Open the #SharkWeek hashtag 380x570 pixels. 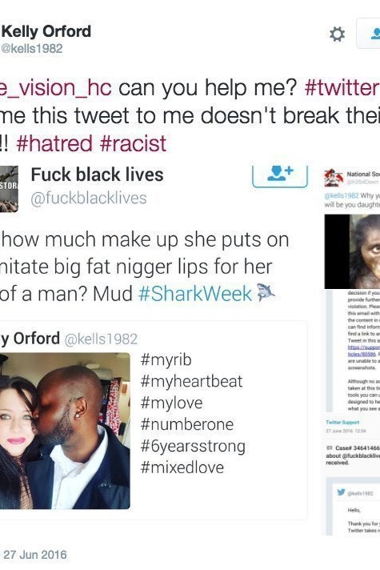tap(195, 294)
